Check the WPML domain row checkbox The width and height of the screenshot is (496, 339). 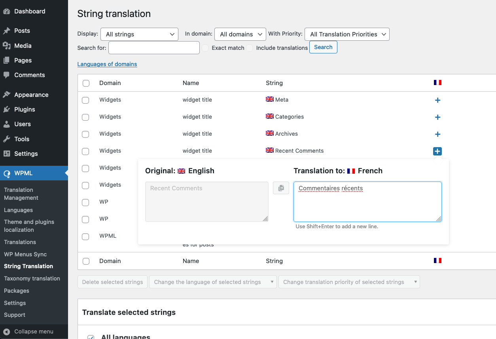coord(85,237)
